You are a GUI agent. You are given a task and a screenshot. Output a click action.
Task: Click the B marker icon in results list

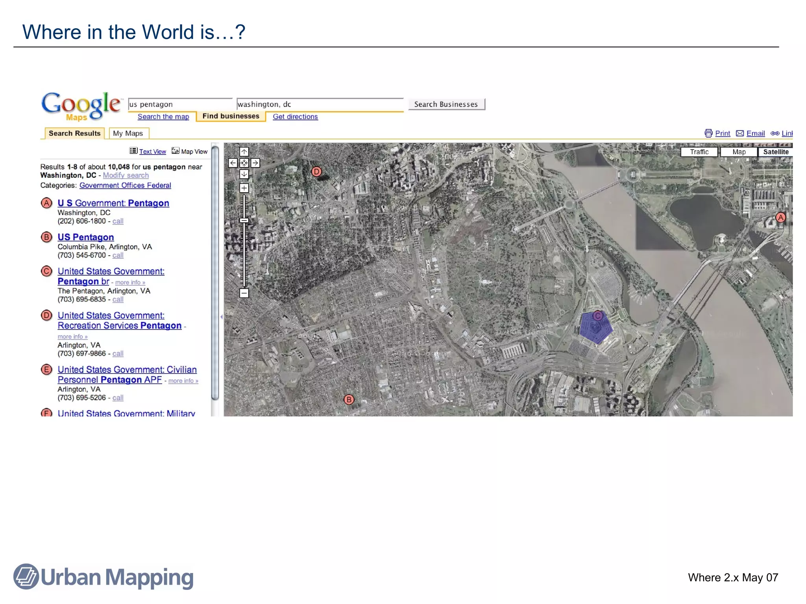coord(46,237)
